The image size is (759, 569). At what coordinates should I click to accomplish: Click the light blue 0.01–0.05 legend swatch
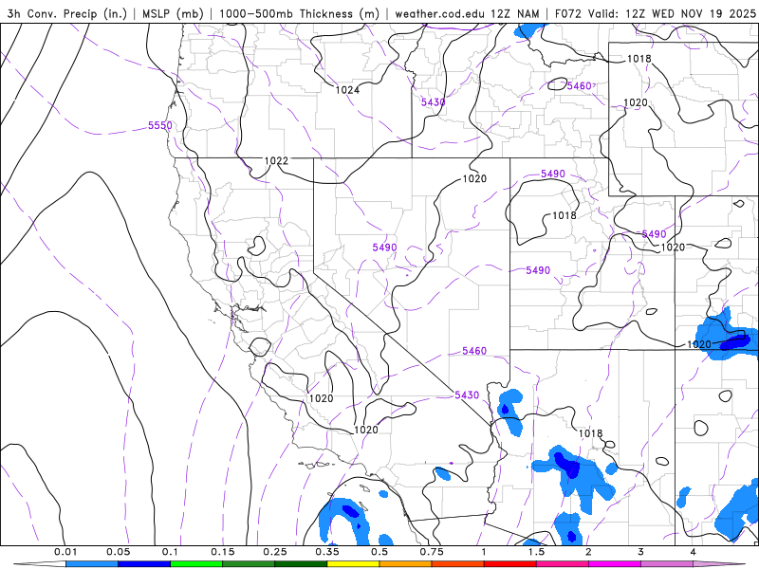pyautogui.click(x=92, y=564)
